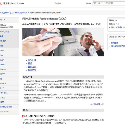125x125 pixels.
Task: Click the 特長 section heading bar
Action: 63,110
